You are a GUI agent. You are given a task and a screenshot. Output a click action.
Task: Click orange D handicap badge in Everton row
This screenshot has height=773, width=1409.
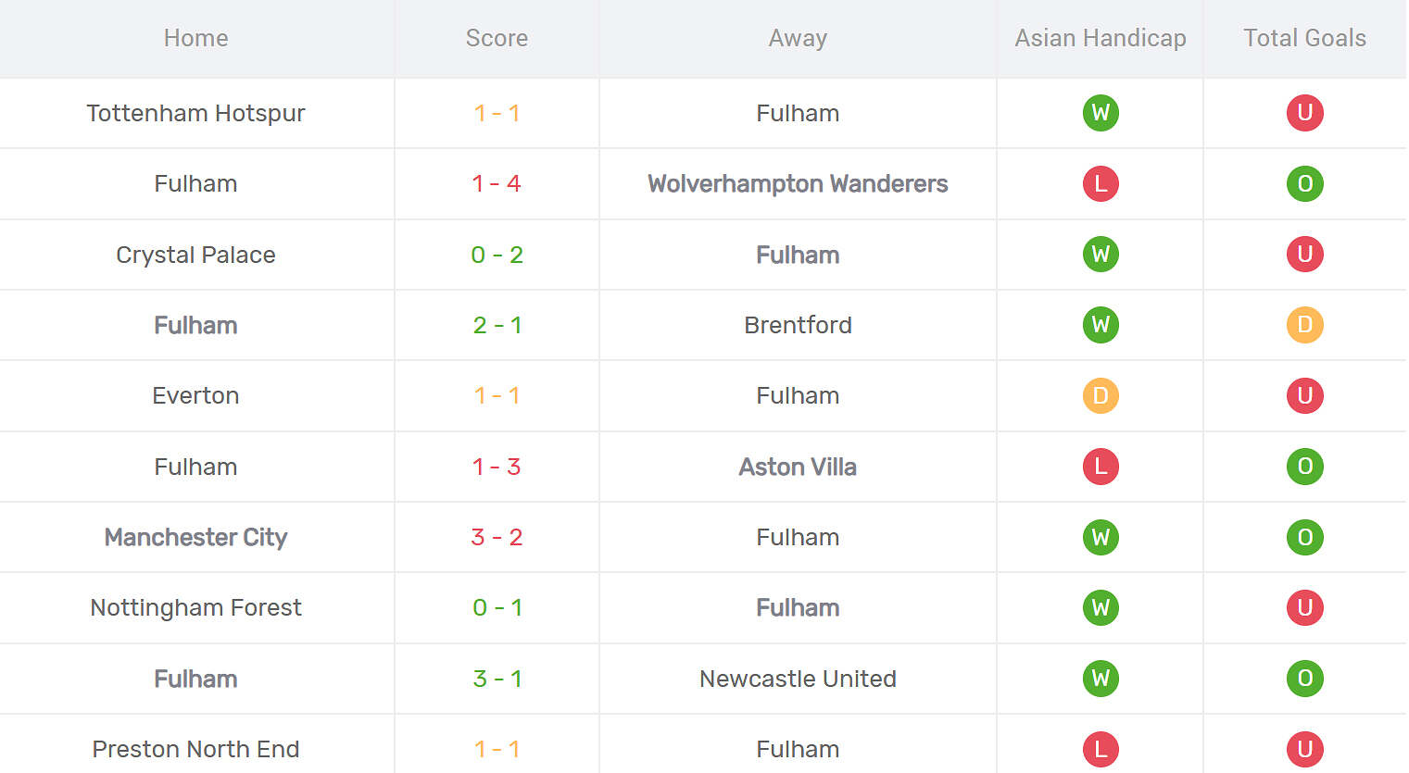(x=1101, y=395)
